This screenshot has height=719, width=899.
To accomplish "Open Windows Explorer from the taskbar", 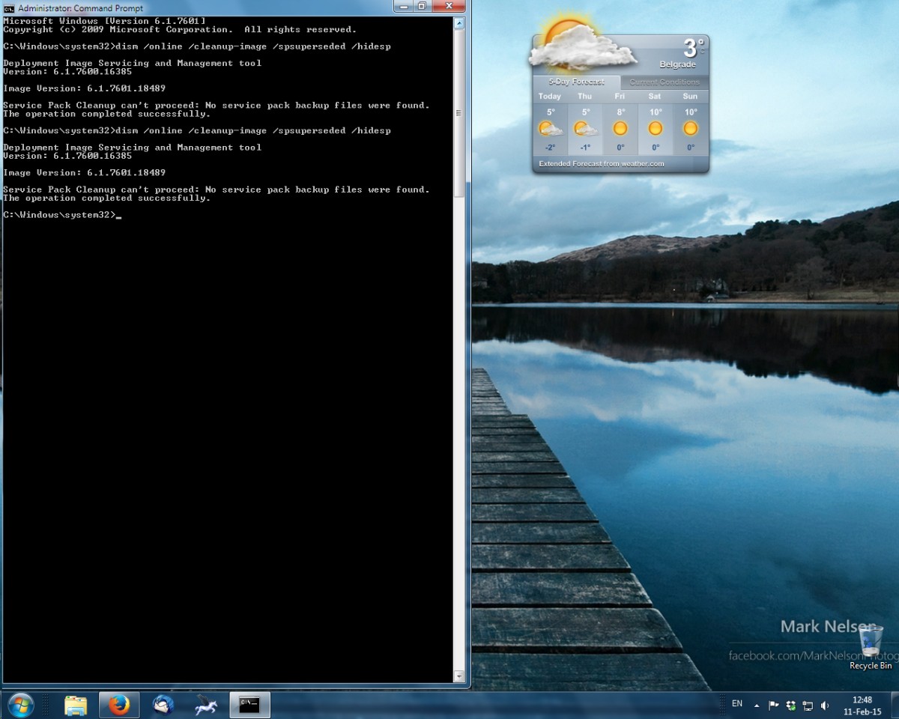I will point(76,705).
